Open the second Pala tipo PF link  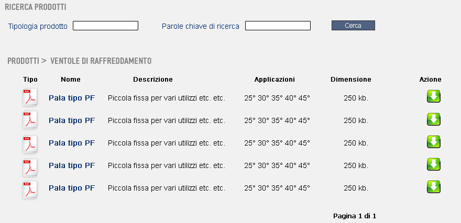pos(72,120)
